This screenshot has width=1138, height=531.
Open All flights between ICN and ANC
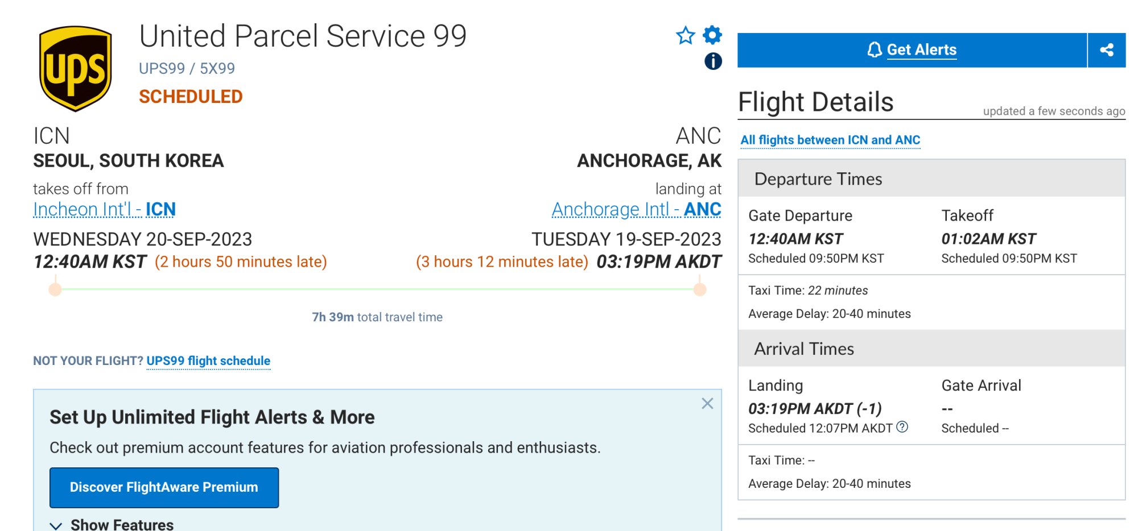point(830,140)
